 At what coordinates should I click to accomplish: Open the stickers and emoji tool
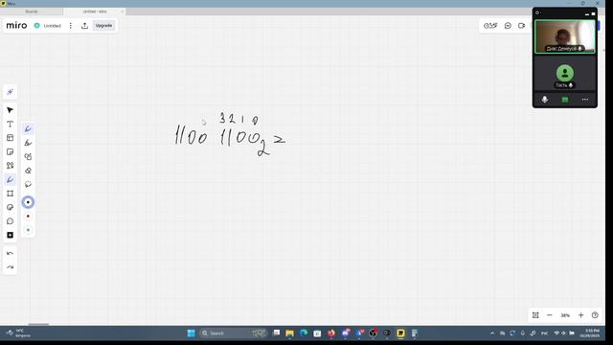[11, 207]
